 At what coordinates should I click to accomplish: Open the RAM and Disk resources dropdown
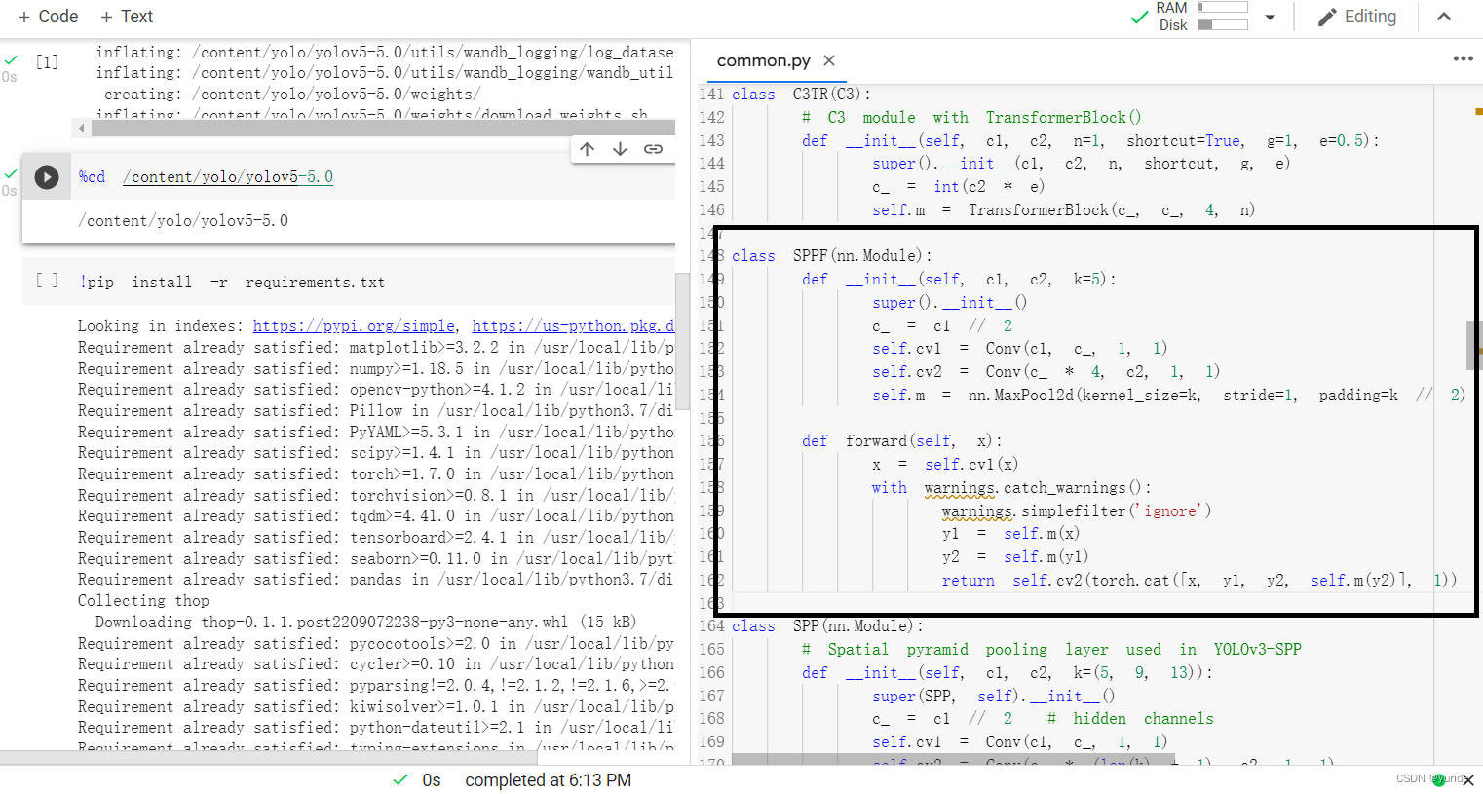click(1269, 17)
